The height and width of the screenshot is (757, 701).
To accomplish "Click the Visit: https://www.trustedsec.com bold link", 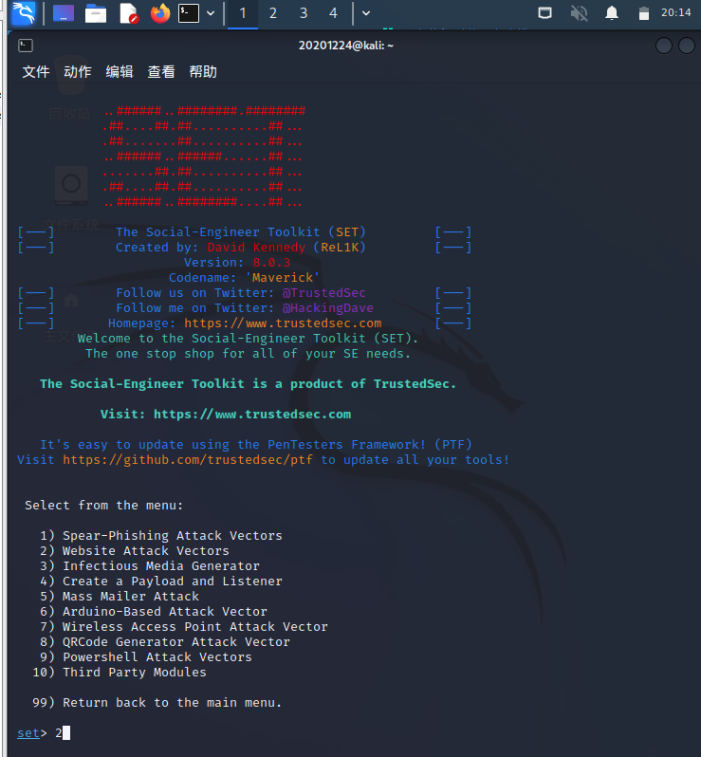I will tap(226, 415).
